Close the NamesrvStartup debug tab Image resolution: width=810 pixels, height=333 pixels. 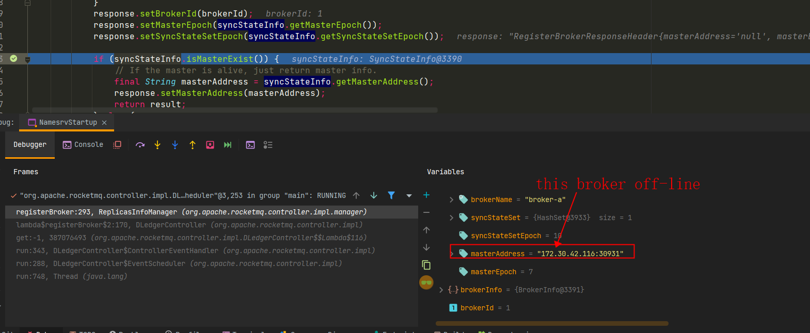tap(104, 123)
